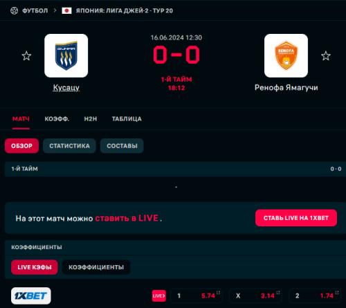Switch to the H2H tab

click(91, 119)
